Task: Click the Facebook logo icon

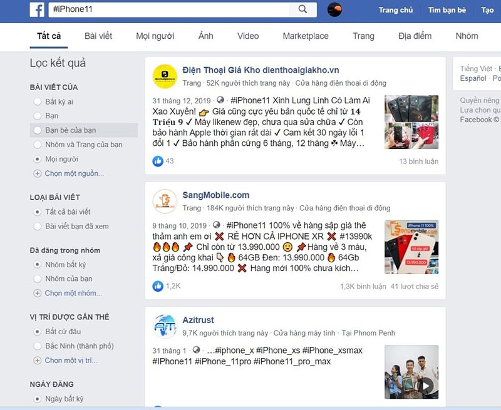Action: tap(37, 10)
